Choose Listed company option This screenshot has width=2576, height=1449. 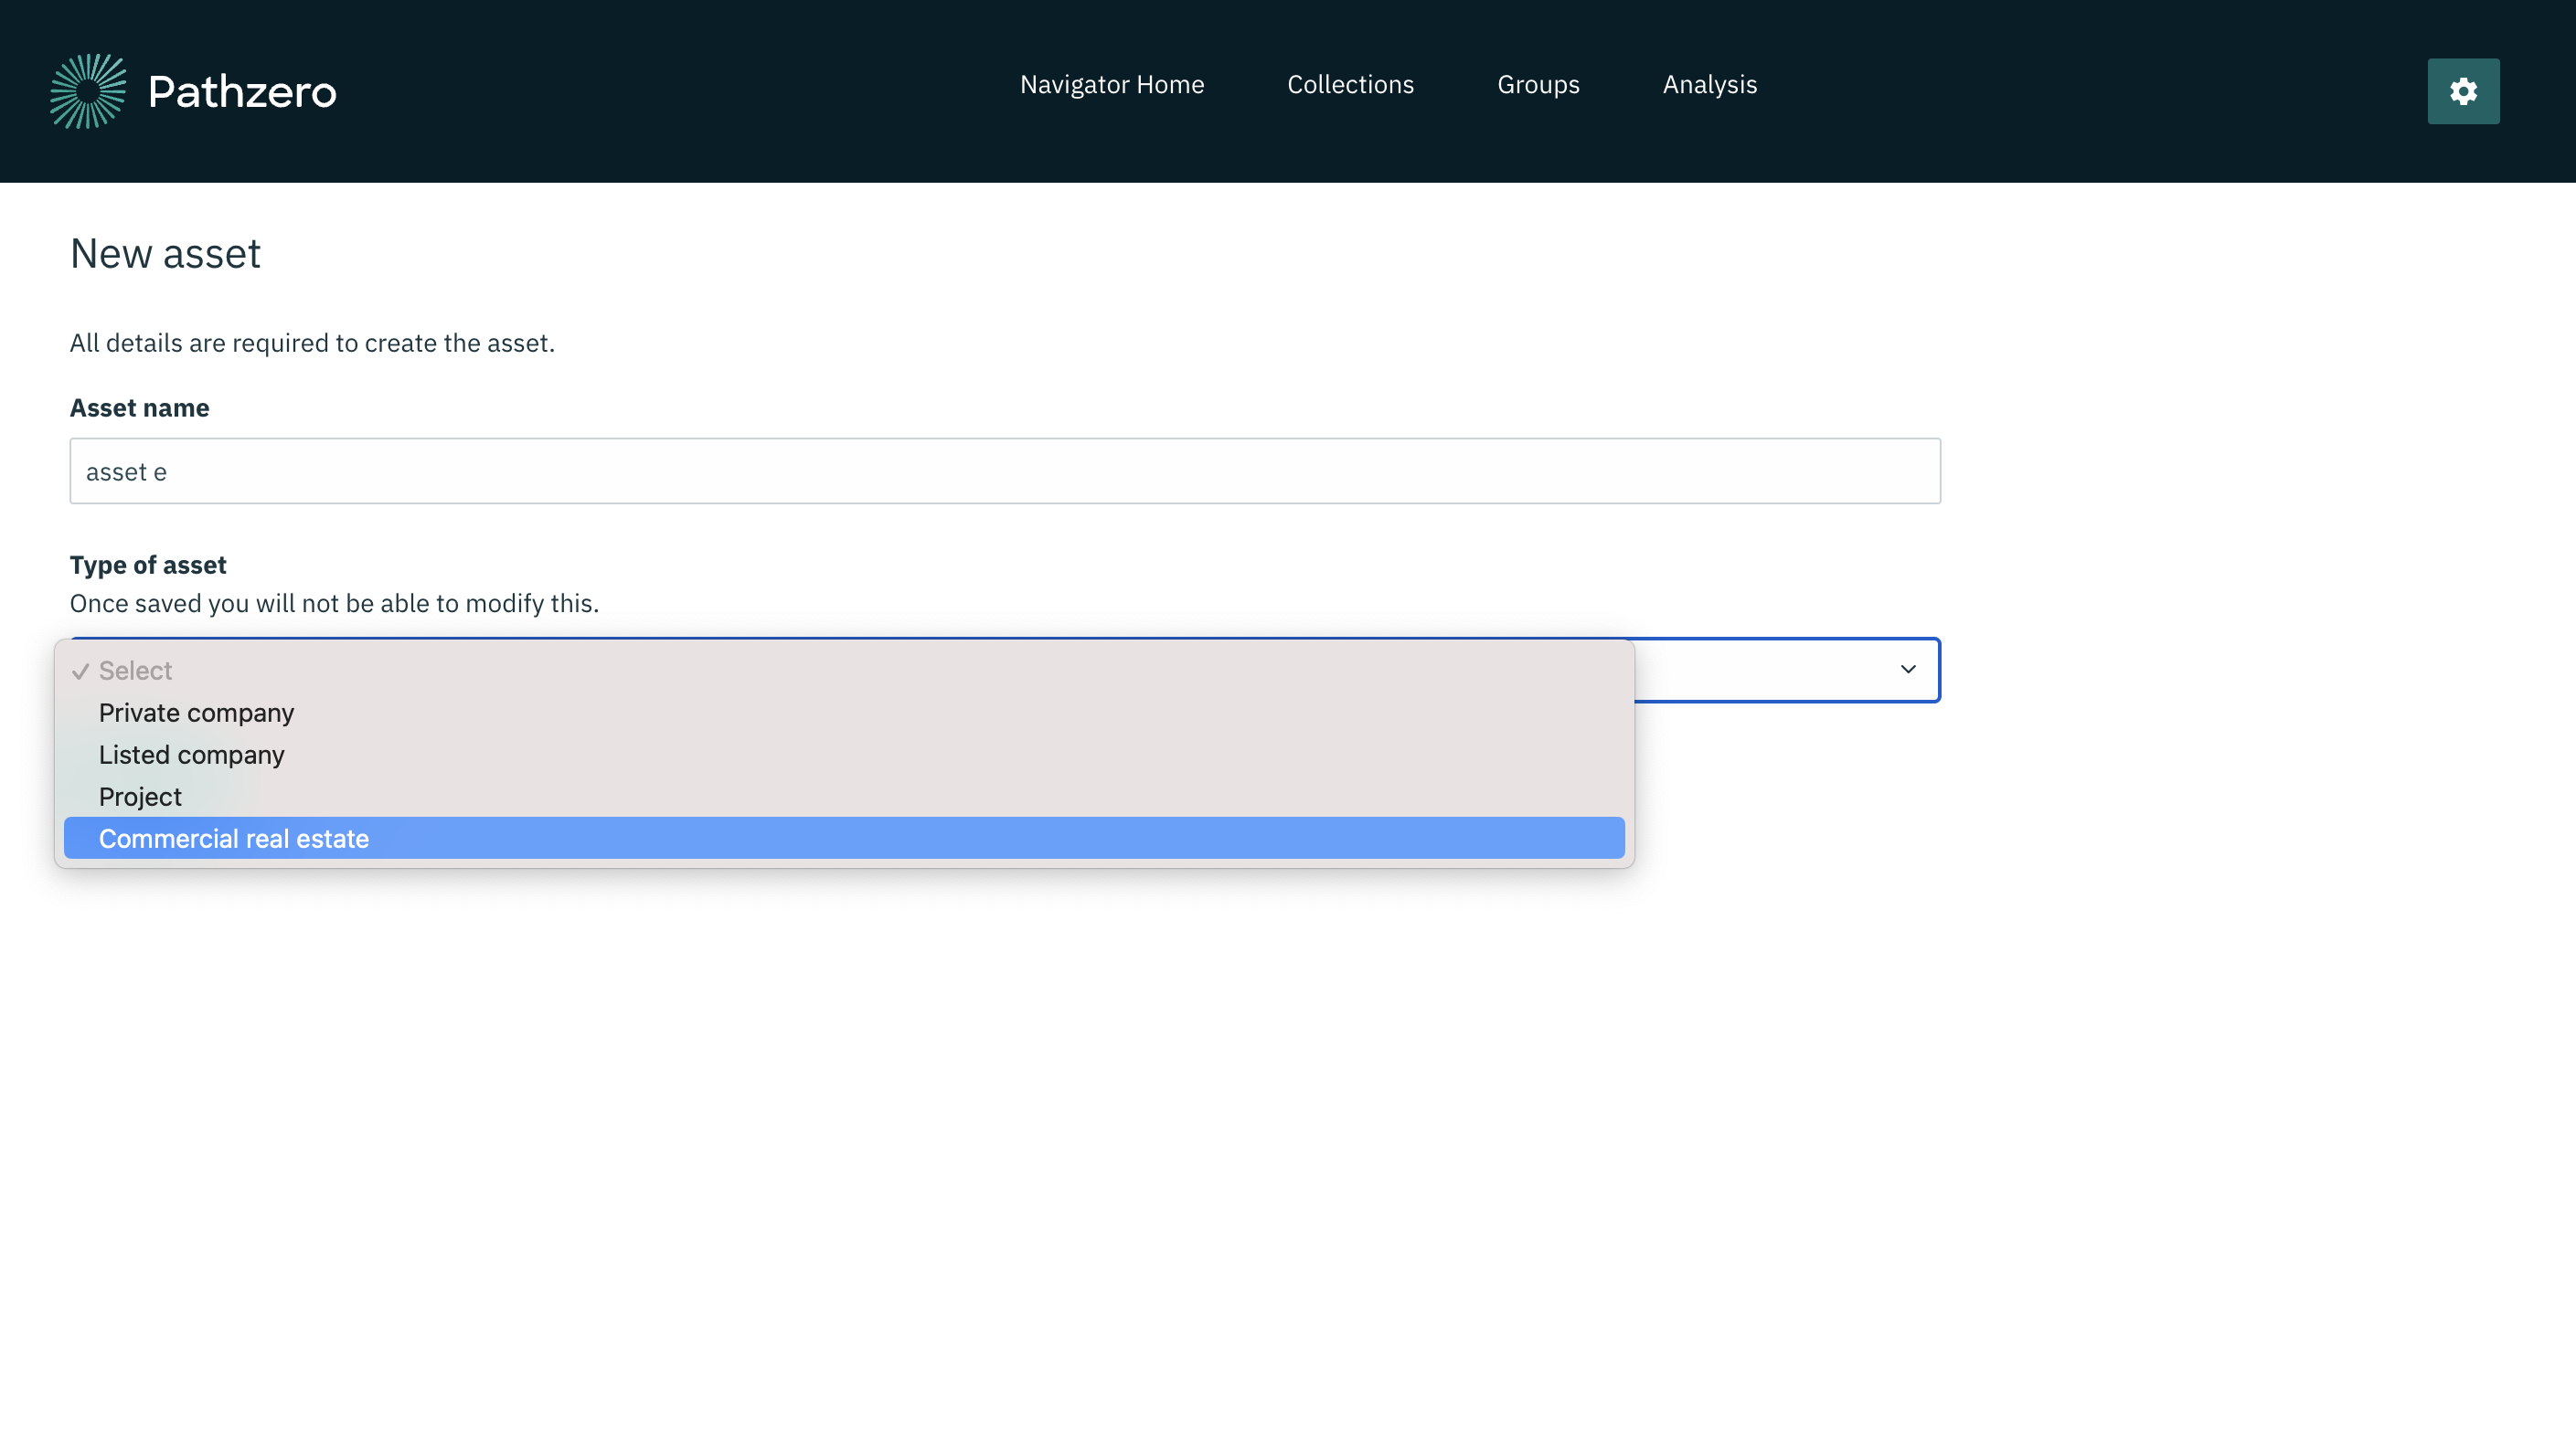coord(844,755)
